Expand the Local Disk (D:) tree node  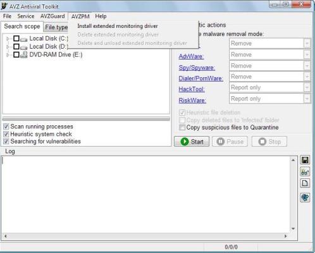8,47
